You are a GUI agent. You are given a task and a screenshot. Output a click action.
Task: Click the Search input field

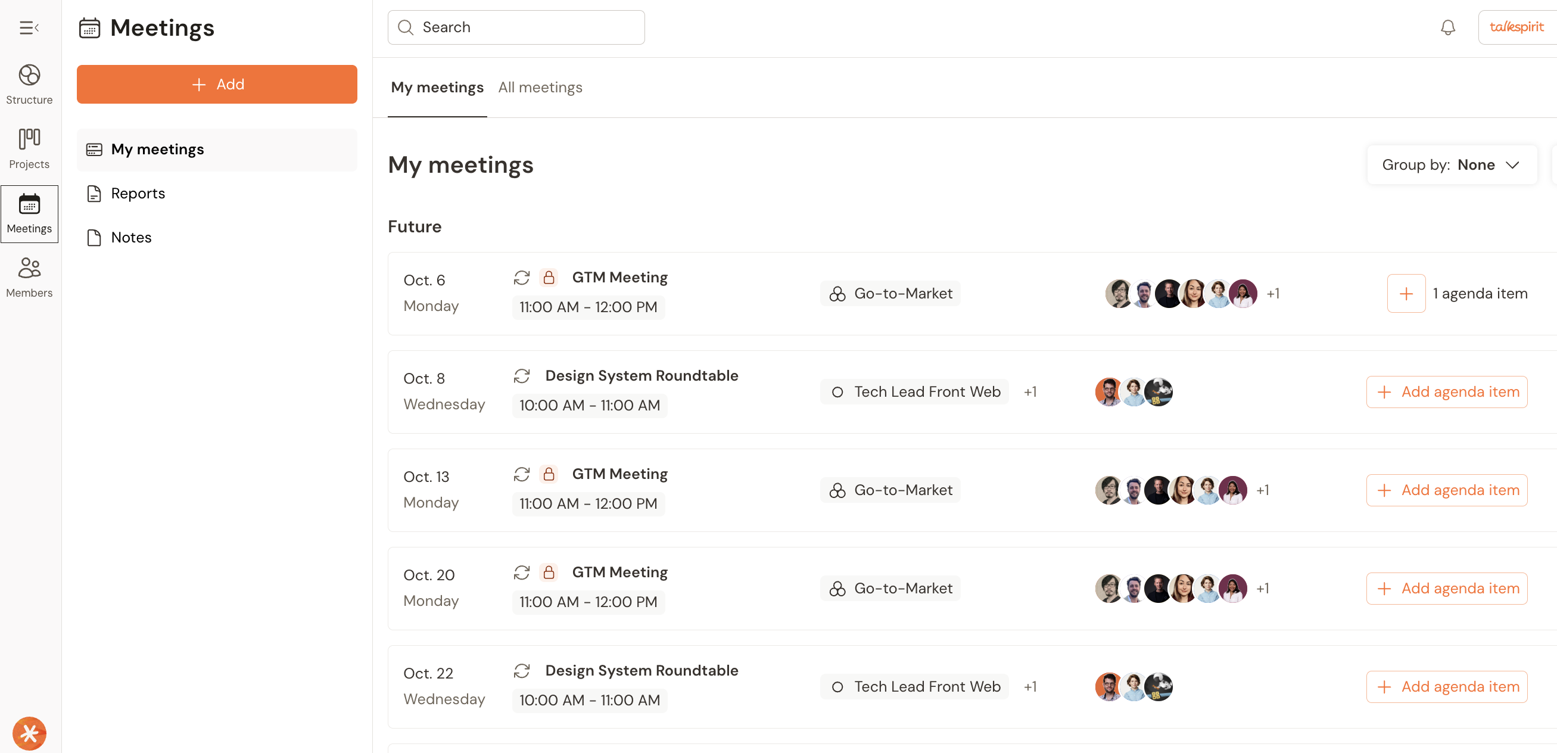click(x=516, y=28)
